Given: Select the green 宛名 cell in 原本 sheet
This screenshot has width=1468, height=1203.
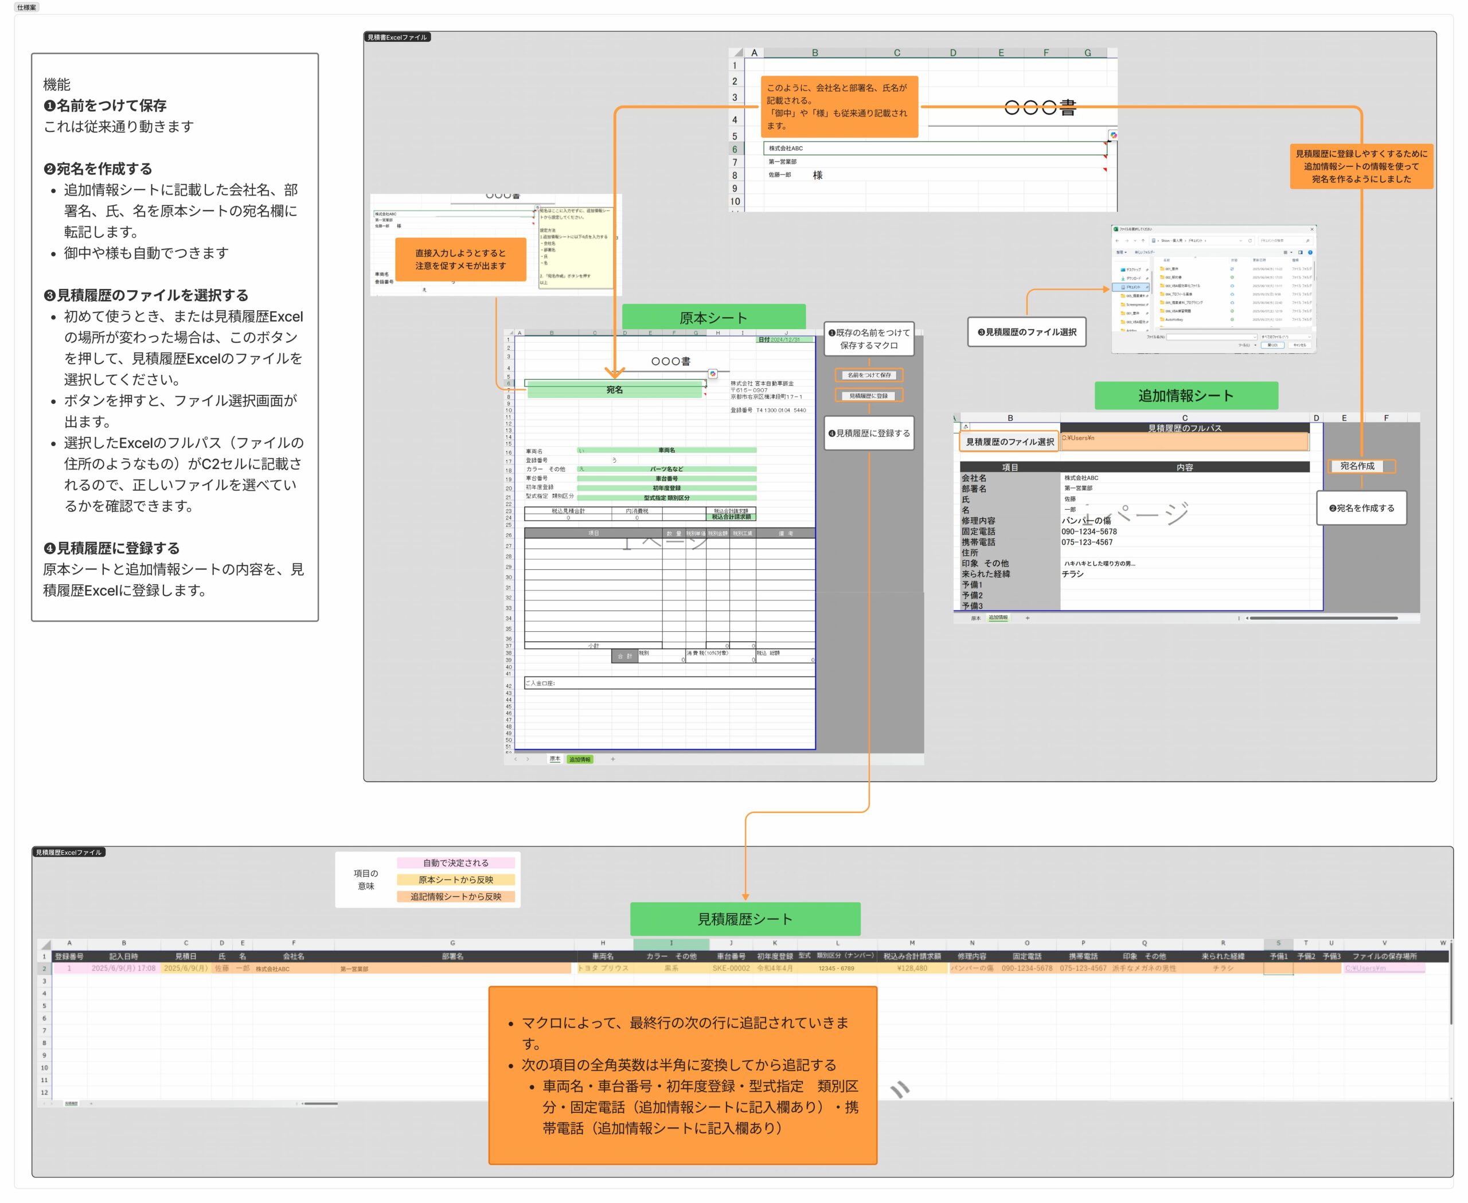Looking at the screenshot, I should [614, 390].
